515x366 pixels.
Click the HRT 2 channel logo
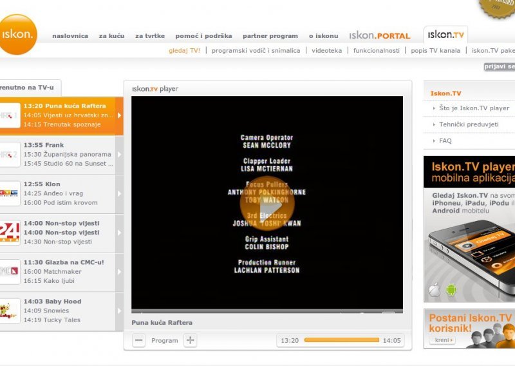9,155
